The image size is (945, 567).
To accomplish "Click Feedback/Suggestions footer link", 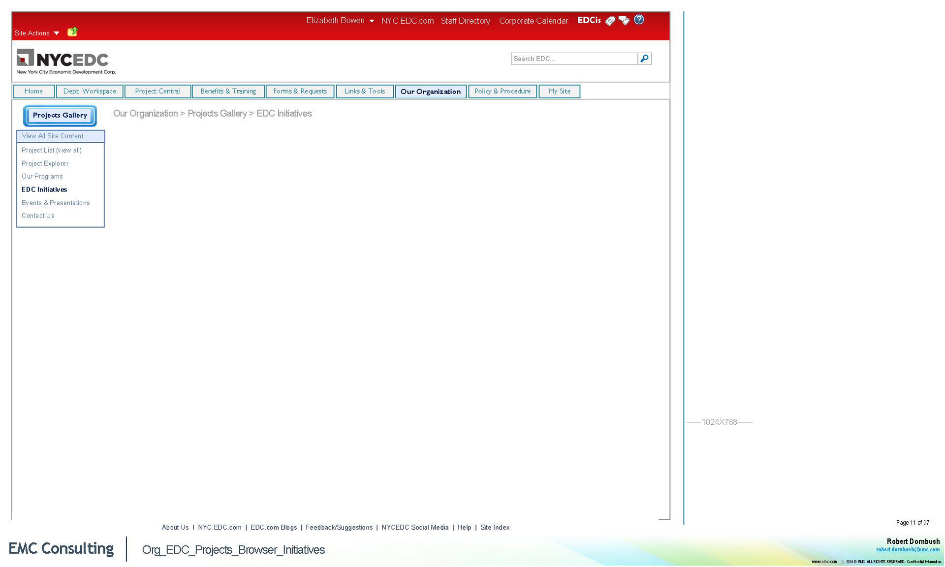I will [x=339, y=527].
